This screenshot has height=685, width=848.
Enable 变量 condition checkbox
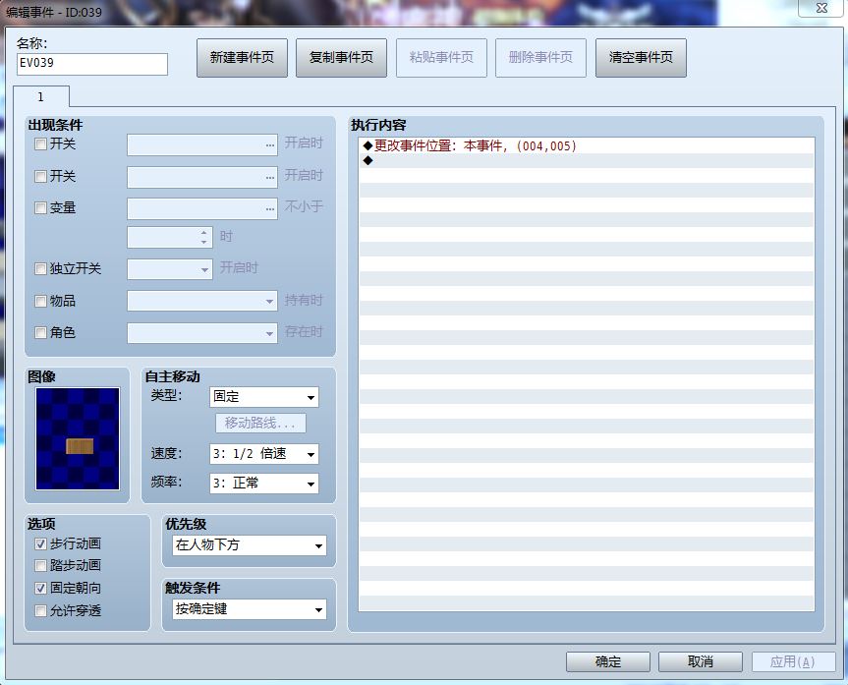(40, 207)
